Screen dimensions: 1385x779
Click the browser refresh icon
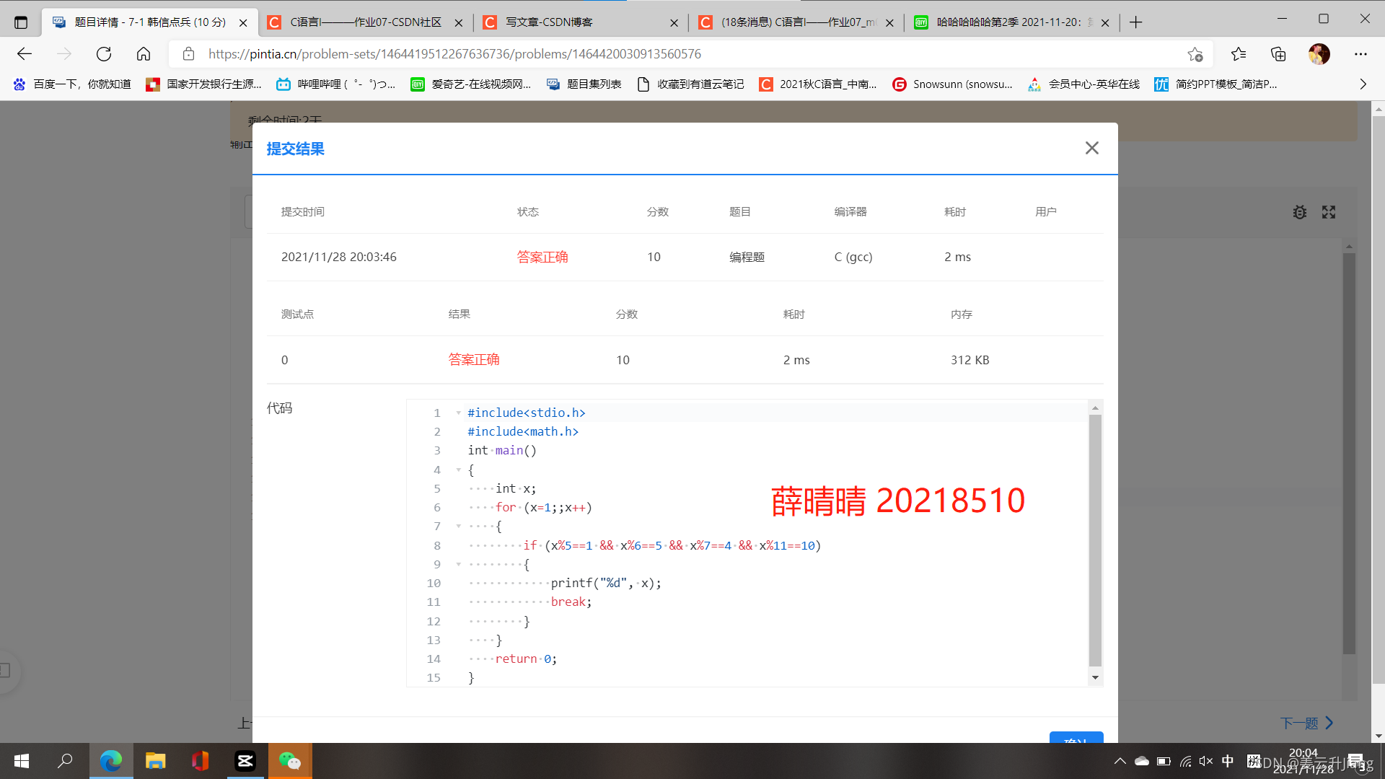point(104,54)
